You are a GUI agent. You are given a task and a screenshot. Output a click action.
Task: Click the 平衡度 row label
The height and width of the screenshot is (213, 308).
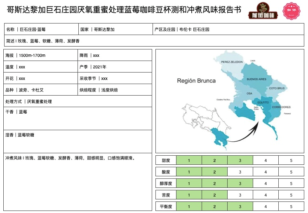[166, 206]
